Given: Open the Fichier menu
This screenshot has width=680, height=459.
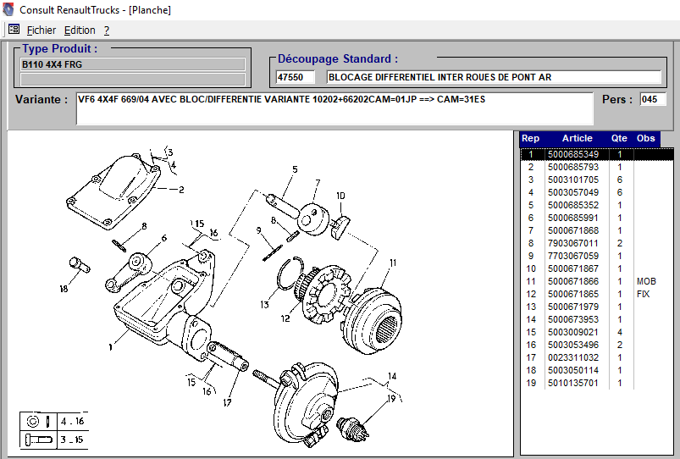Looking at the screenshot, I should pyautogui.click(x=41, y=30).
